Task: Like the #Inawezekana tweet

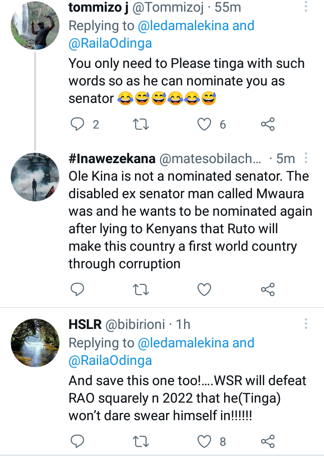Action: pyautogui.click(x=204, y=290)
